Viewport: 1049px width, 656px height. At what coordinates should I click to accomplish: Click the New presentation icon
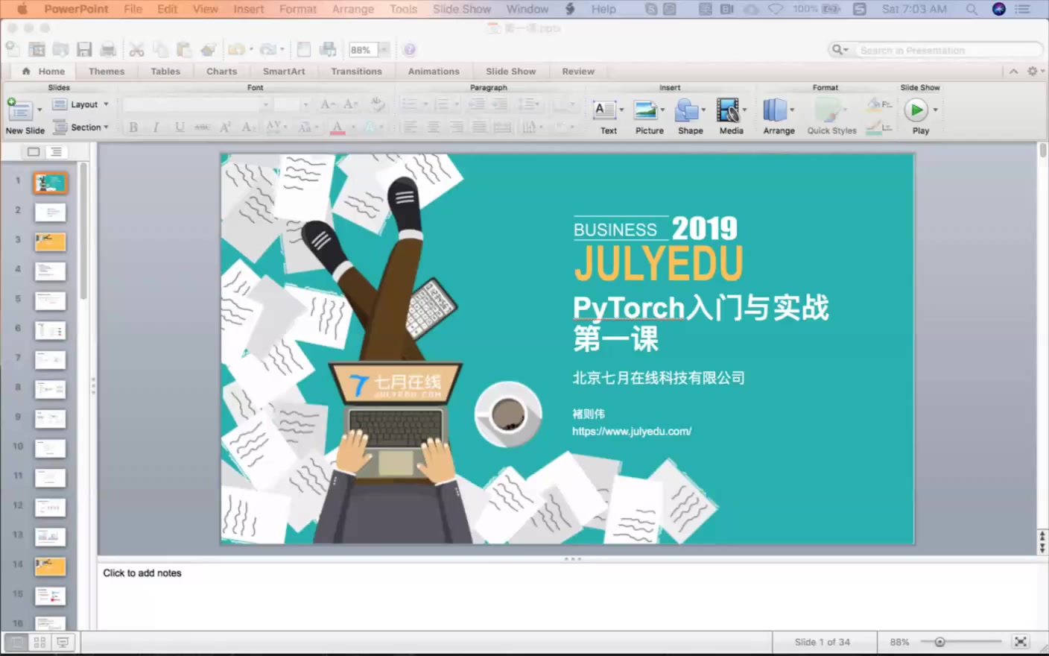pos(13,50)
